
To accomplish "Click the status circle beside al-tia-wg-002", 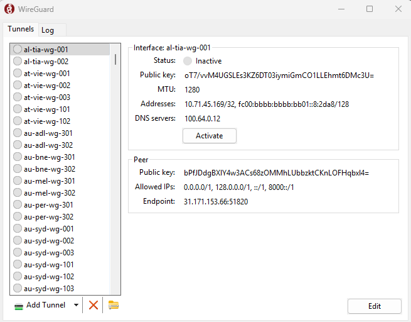I will coord(18,62).
